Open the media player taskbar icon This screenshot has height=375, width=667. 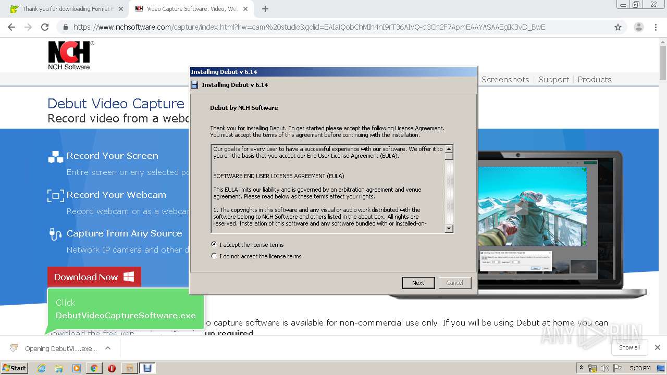pyautogui.click(x=77, y=368)
